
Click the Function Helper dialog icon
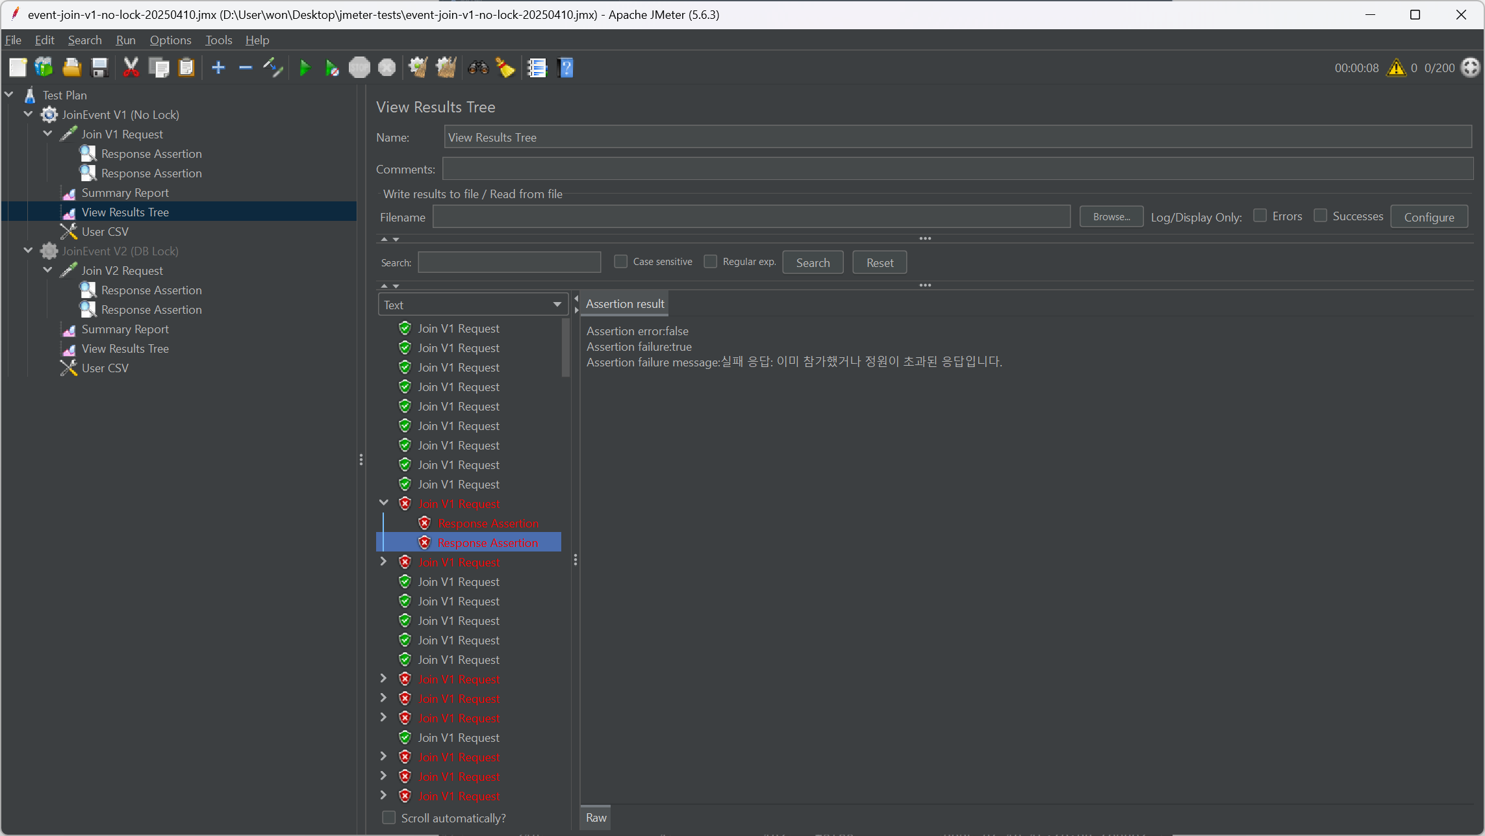pyautogui.click(x=537, y=68)
